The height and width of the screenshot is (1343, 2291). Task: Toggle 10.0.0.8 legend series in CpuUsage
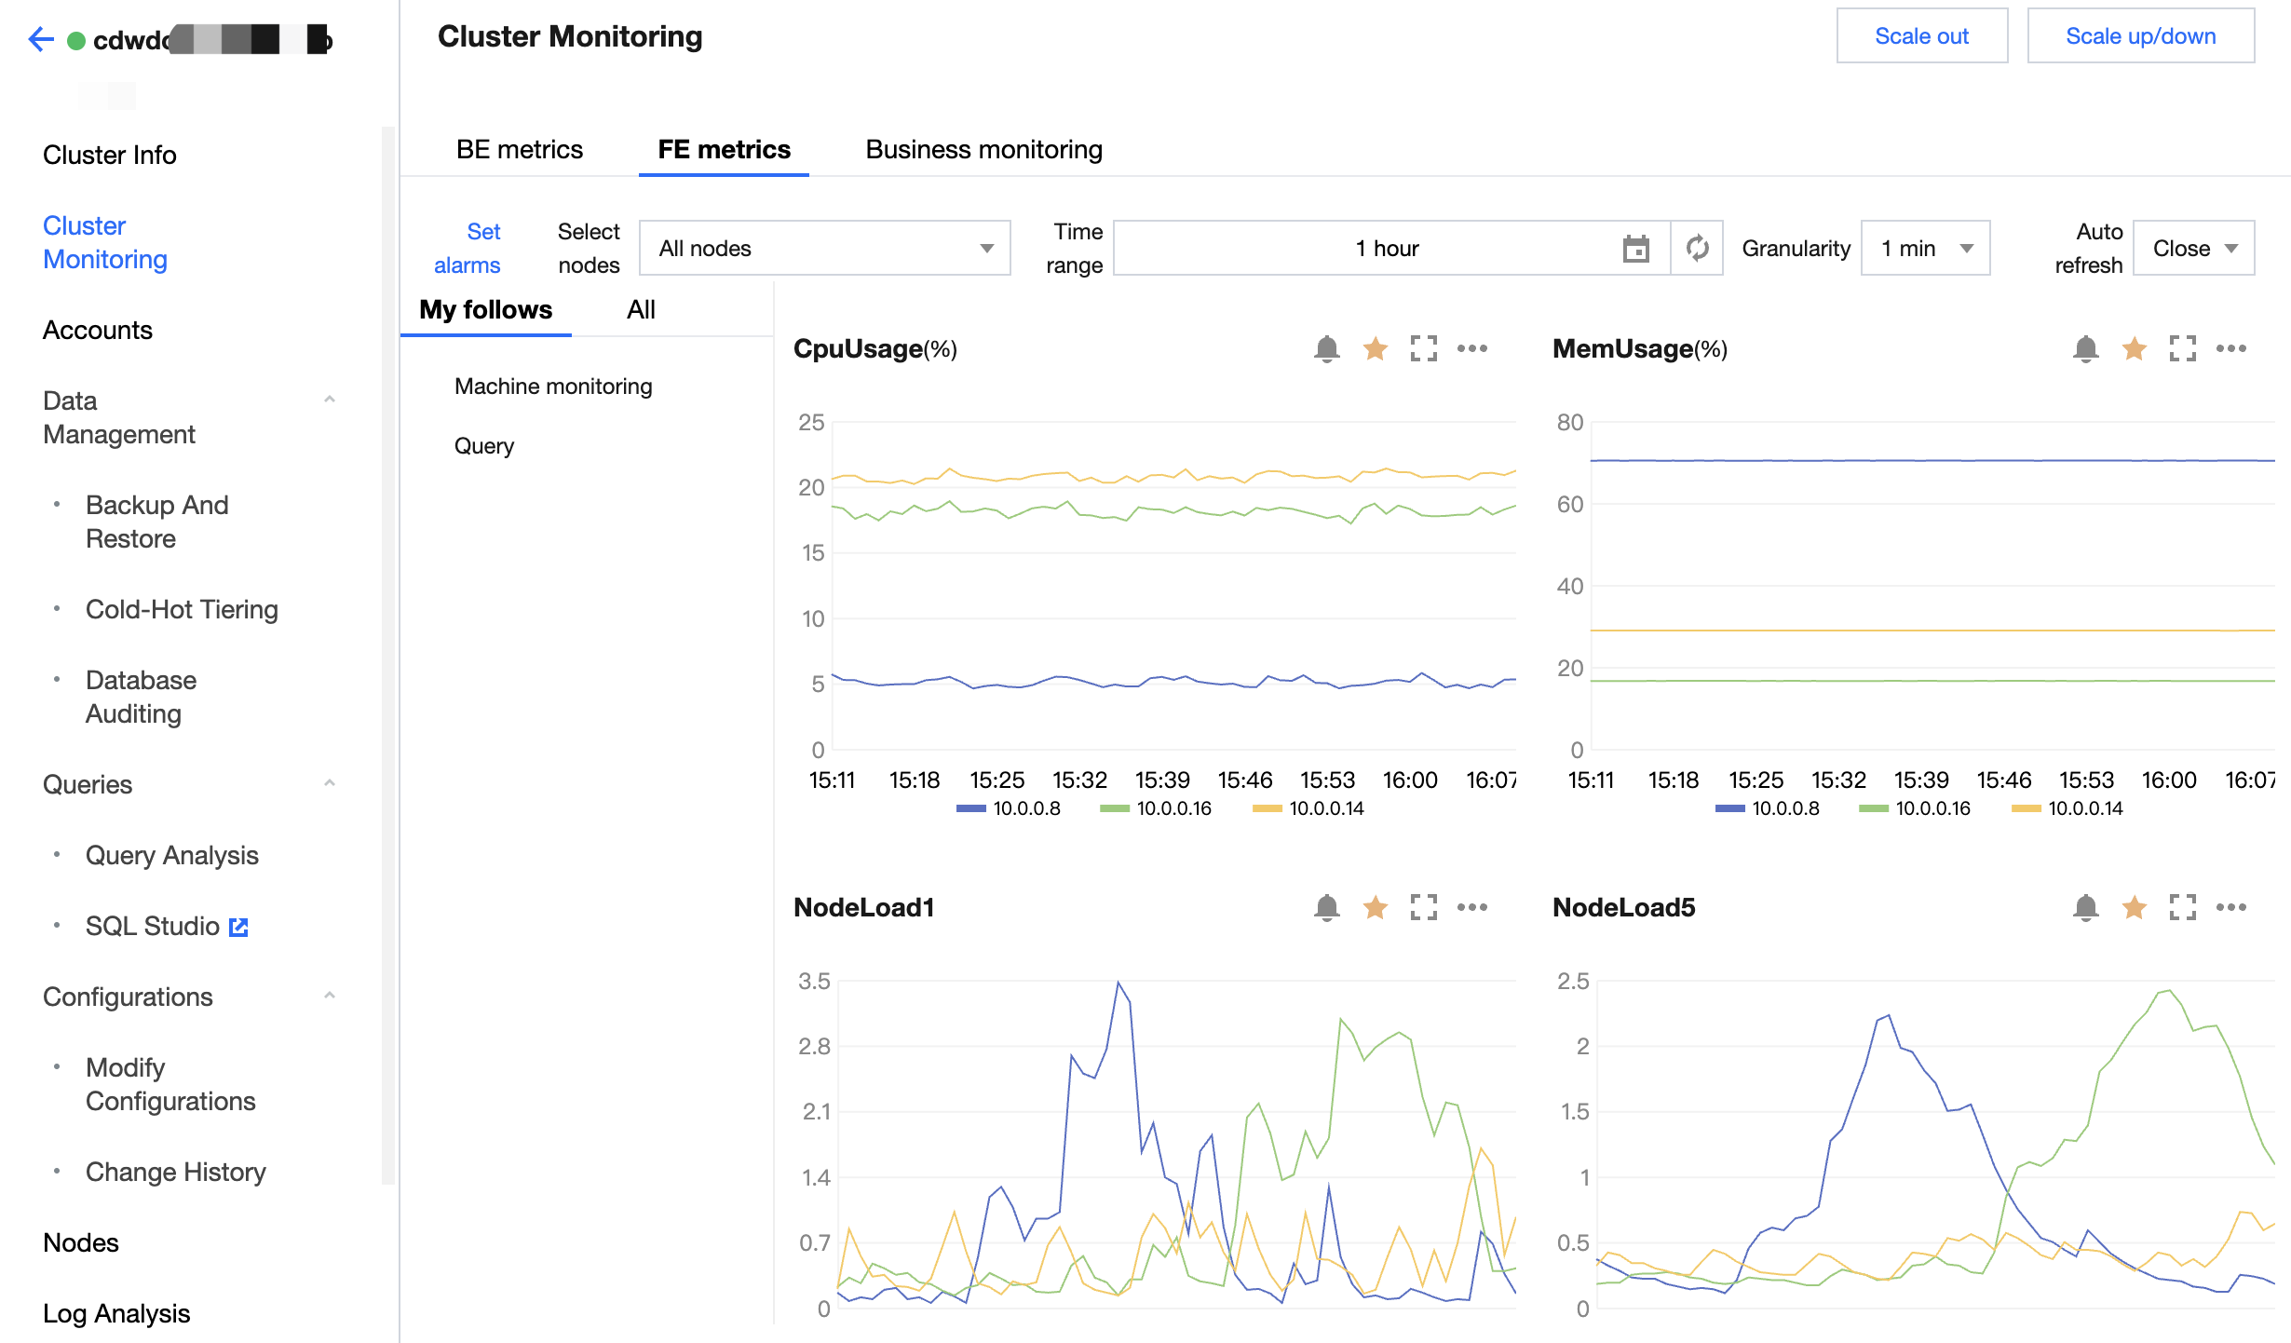click(1010, 808)
